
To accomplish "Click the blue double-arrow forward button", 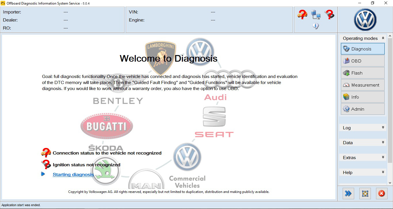I will coord(348,194).
